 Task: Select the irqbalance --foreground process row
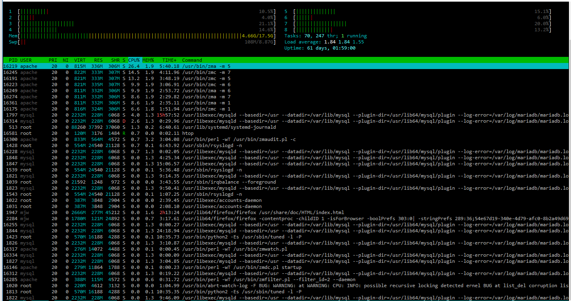coord(285,182)
